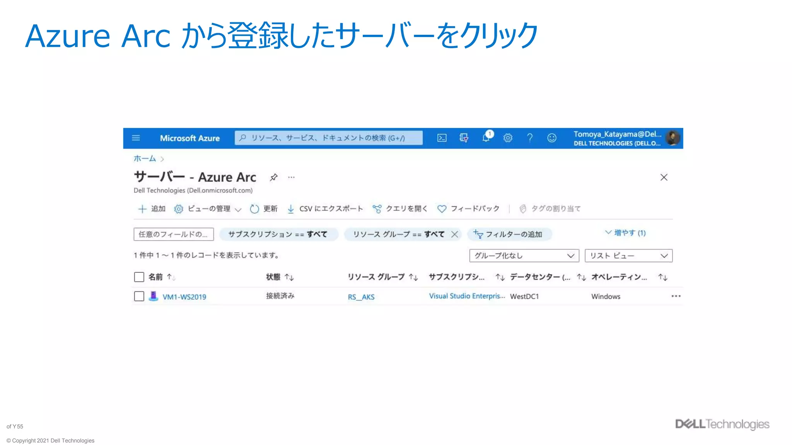The width and height of the screenshot is (792, 445).
Task: Open more options beside the blade title
Action: 291,177
